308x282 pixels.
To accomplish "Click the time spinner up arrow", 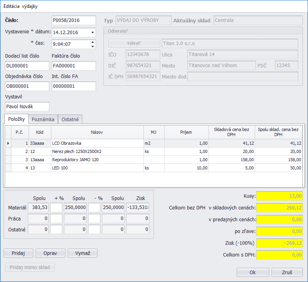I will point(92,42).
